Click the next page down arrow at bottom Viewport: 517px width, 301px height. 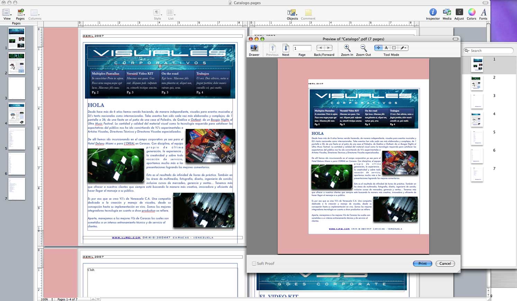pos(98,299)
